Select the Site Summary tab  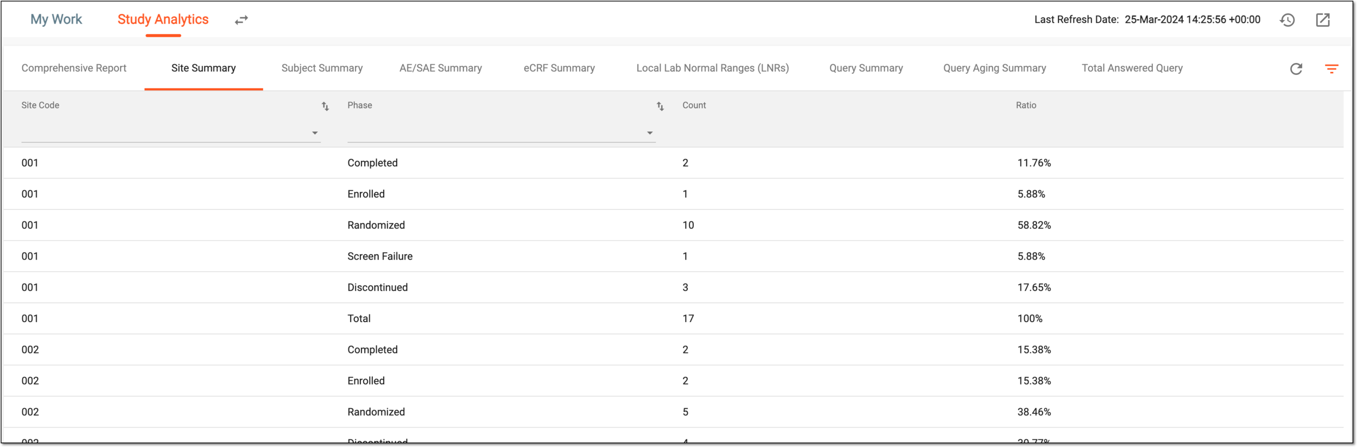click(x=204, y=68)
